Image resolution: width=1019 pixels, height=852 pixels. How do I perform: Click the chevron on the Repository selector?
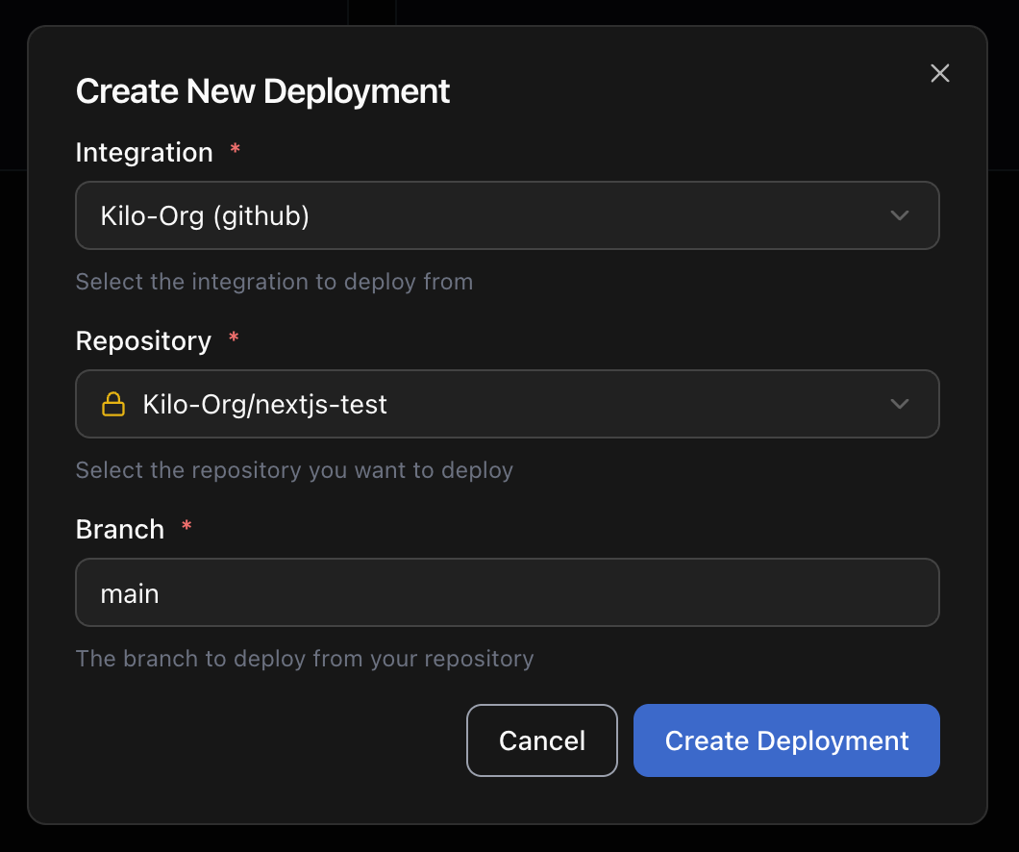coord(900,404)
